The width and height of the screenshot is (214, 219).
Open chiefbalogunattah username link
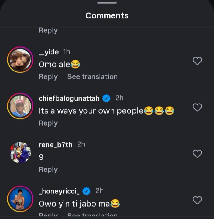[x=69, y=98]
